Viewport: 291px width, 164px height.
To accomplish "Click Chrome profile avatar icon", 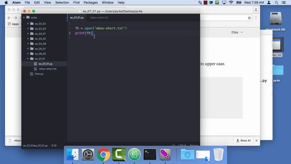I will tap(256, 10).
